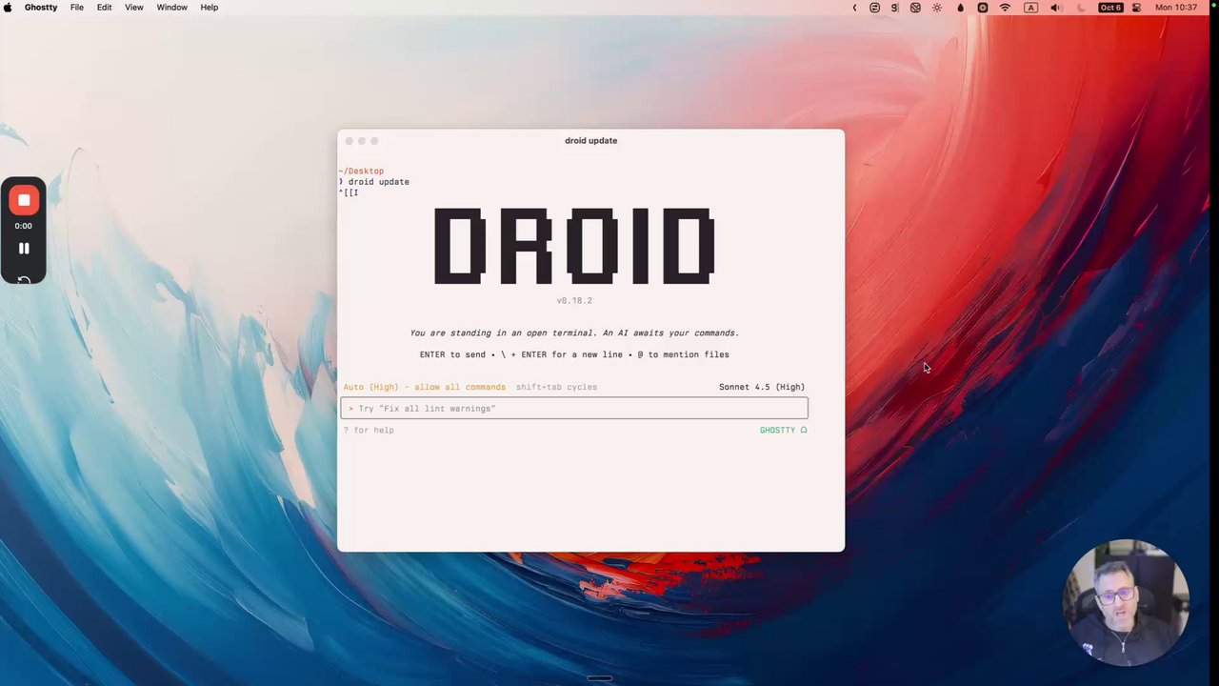Viewport: 1219px width, 686px height.
Task: Open the Help menu
Action: 209,8
